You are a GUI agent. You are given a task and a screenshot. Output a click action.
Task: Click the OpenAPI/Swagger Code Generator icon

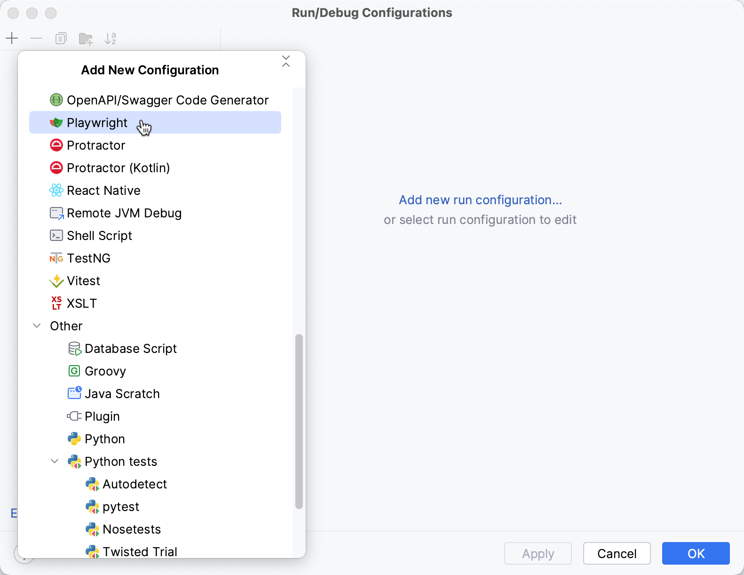[56, 100]
